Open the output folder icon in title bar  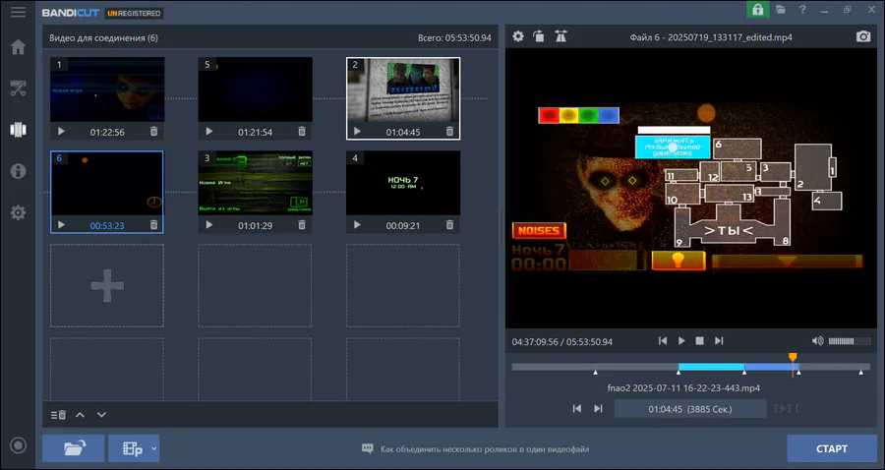click(781, 10)
